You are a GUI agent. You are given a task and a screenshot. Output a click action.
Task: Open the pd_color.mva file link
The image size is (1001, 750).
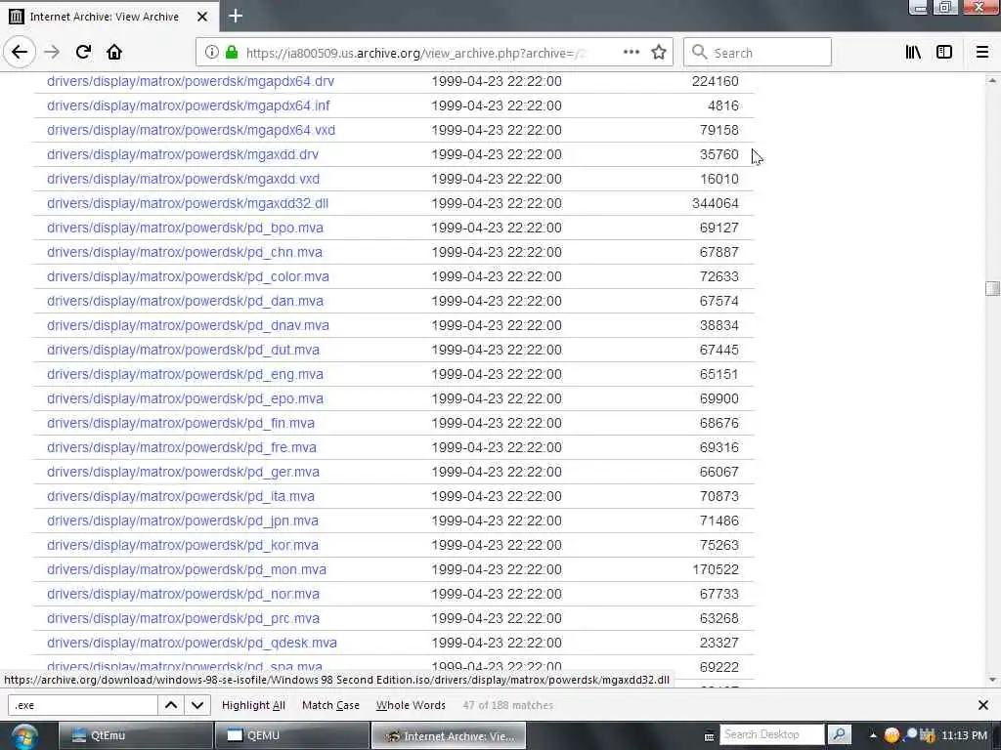tap(188, 276)
